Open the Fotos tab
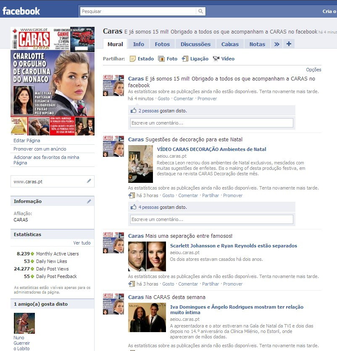This screenshot has width=337, height=351. tap(162, 44)
